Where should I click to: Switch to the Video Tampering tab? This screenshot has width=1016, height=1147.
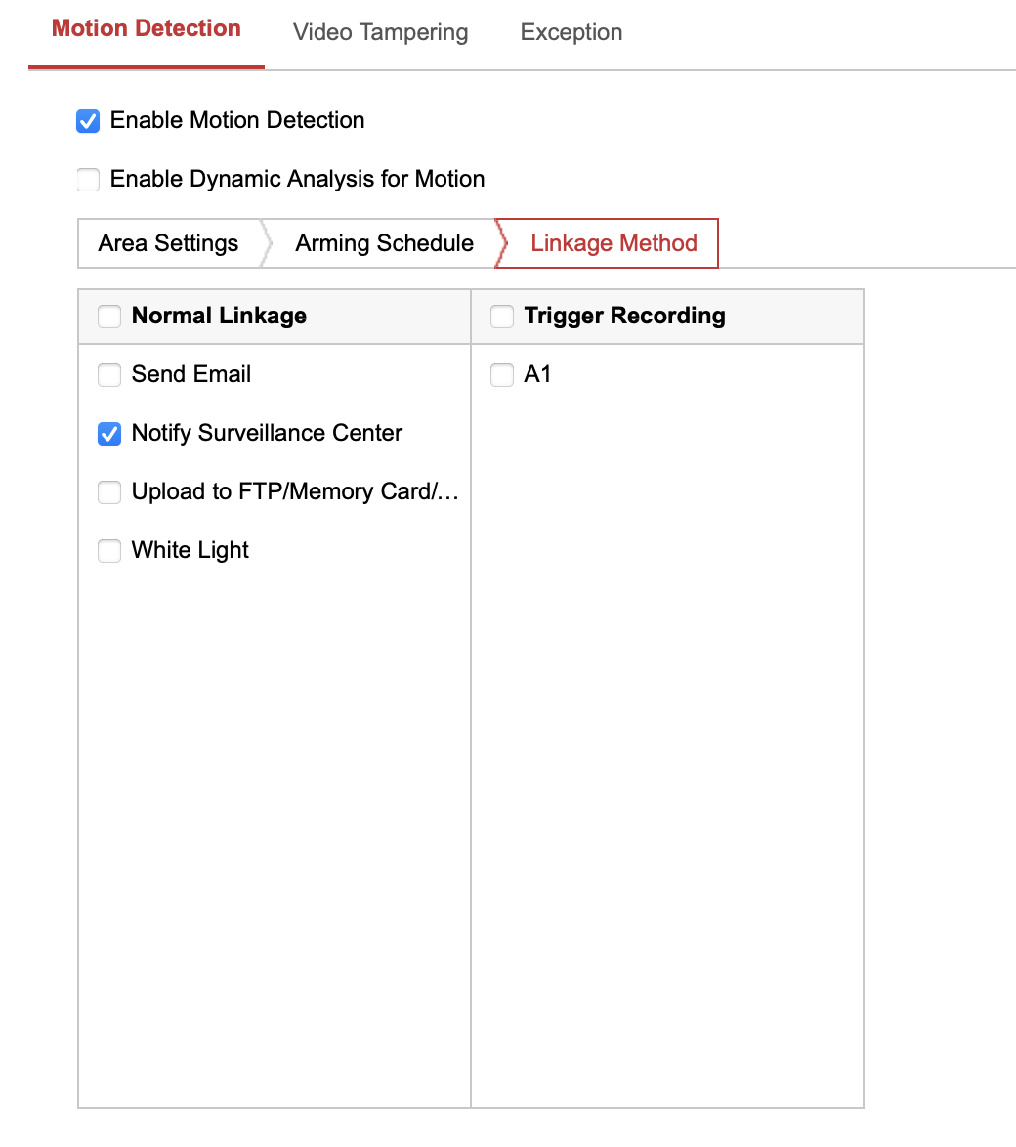pos(380,32)
